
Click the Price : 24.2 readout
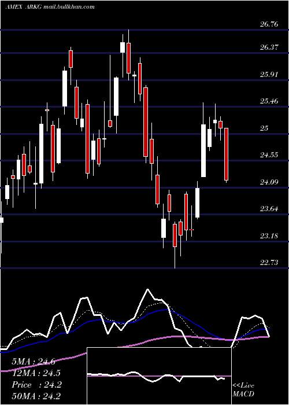pyautogui.click(x=36, y=385)
